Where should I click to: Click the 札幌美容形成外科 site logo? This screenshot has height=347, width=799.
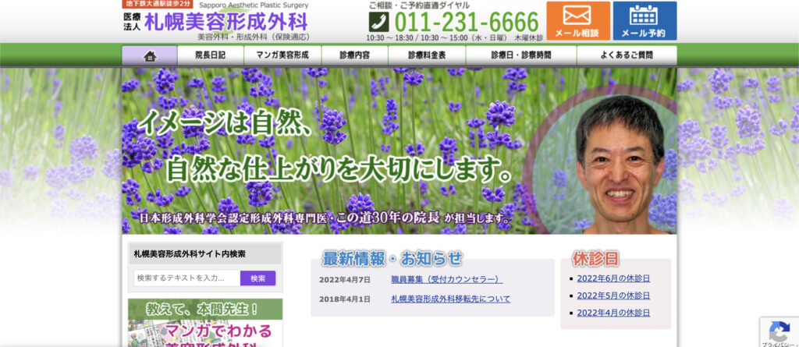click(226, 23)
